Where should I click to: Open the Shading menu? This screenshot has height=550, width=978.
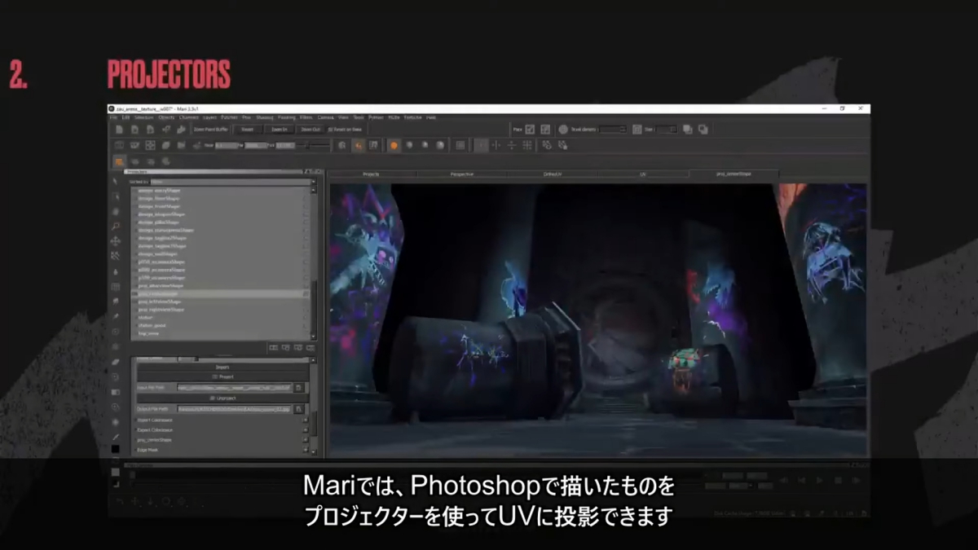[x=265, y=117]
